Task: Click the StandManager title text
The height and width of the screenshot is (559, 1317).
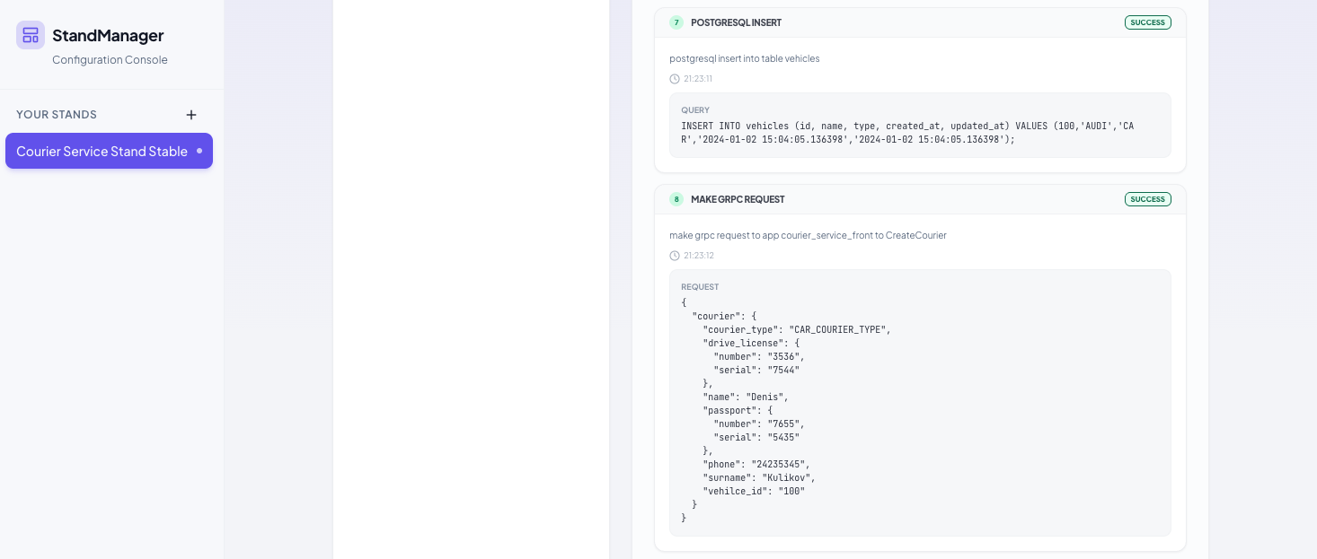Action: click(x=108, y=35)
